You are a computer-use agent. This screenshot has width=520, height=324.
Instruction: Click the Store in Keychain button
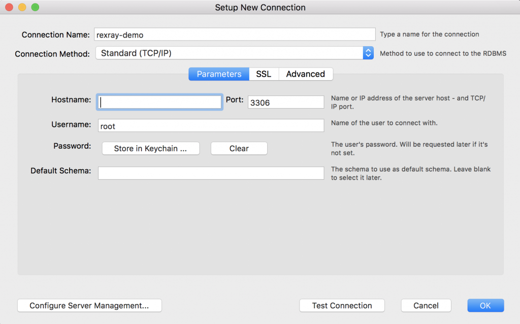click(x=150, y=148)
